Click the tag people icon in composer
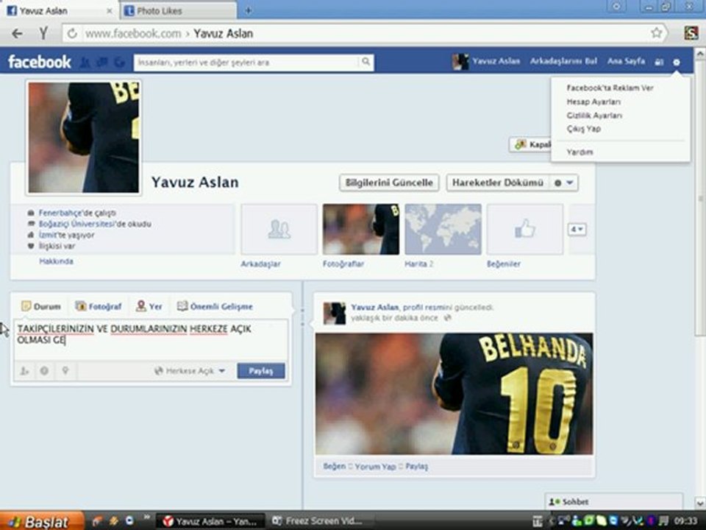This screenshot has width=706, height=530. [24, 371]
